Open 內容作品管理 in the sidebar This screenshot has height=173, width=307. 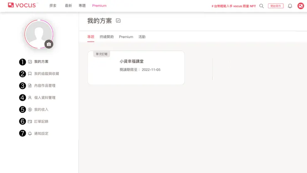pyautogui.click(x=45, y=86)
